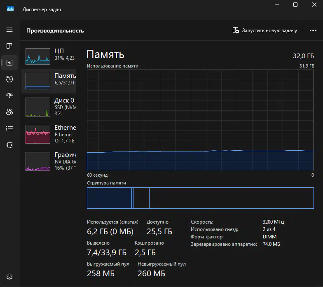Open the hamburger navigation menu

(x=9, y=30)
